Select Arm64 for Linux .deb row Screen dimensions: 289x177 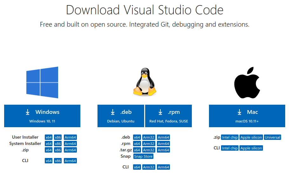(163, 137)
